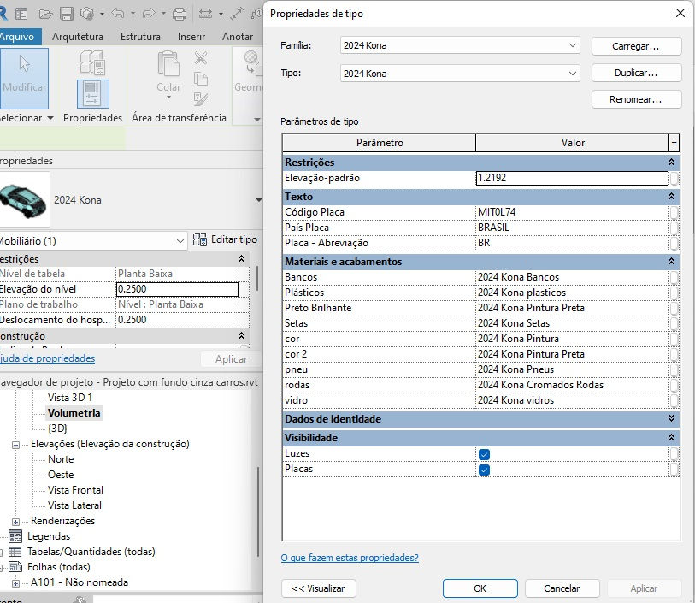
Task: Collapse the Elevações tree node
Action: pos(15,445)
